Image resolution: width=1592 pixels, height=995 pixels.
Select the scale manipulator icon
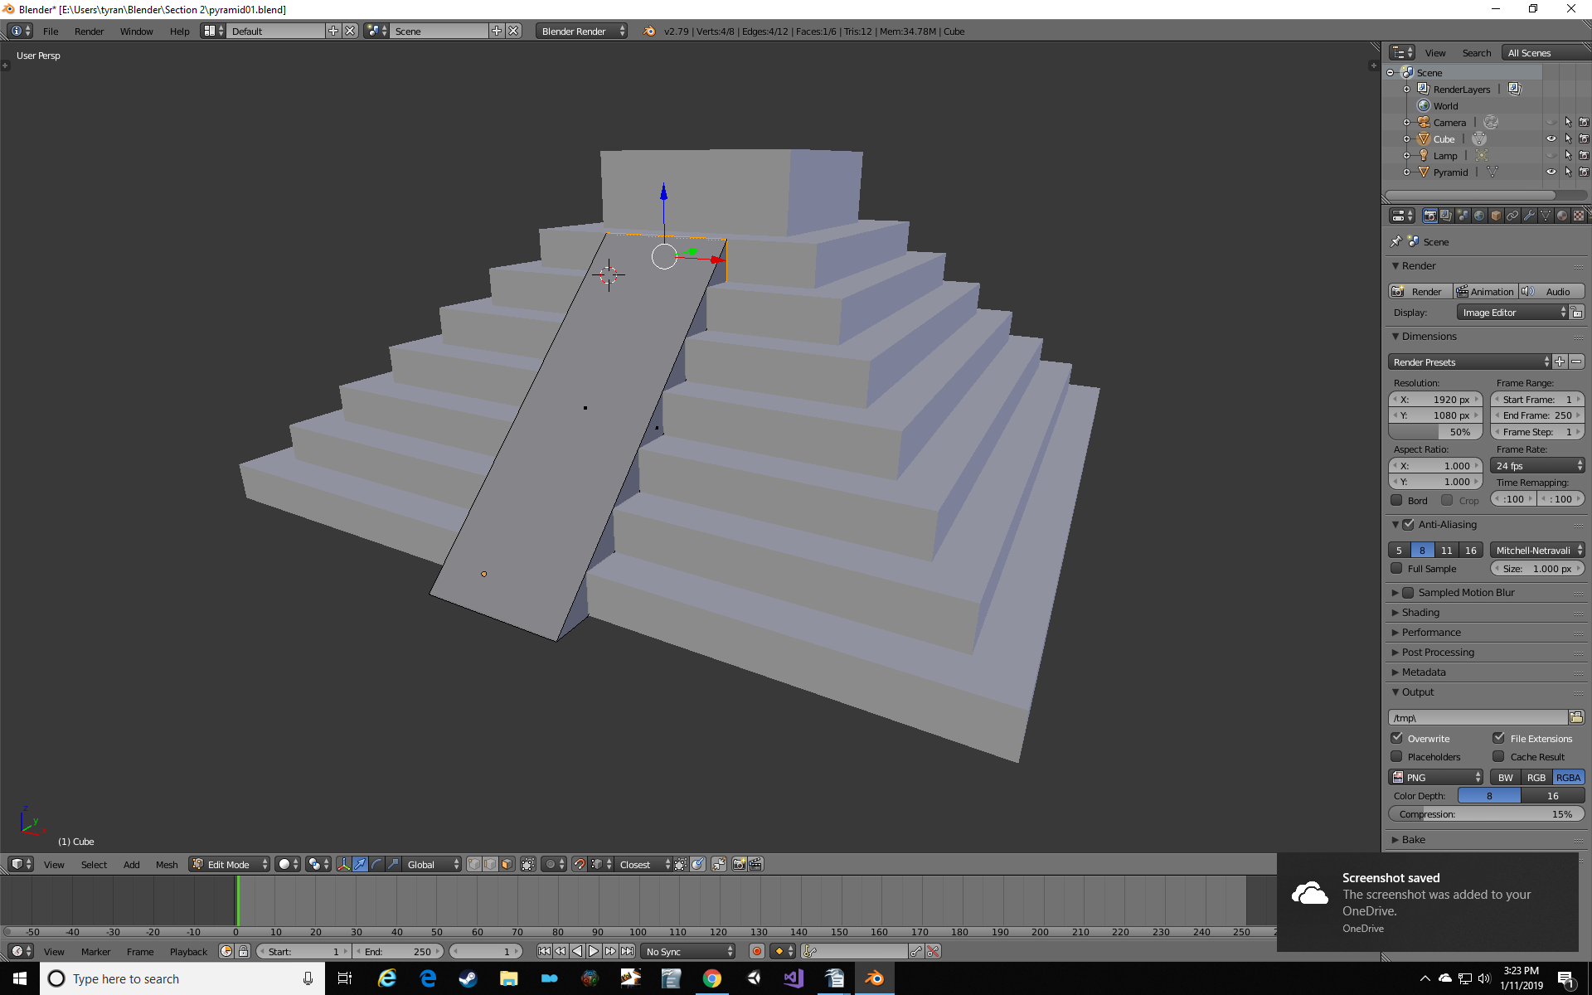[394, 864]
